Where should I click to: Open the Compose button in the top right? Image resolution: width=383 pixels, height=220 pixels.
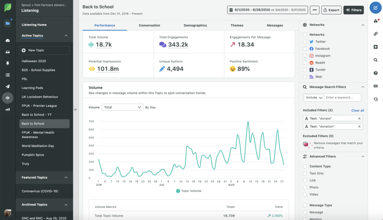[x=376, y=7]
